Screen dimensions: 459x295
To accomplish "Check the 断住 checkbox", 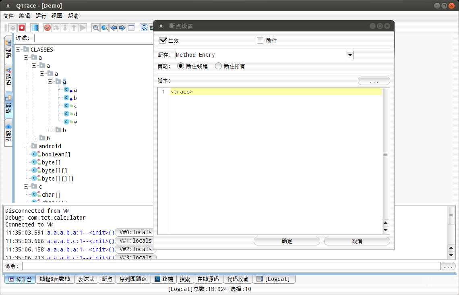I will (259, 40).
